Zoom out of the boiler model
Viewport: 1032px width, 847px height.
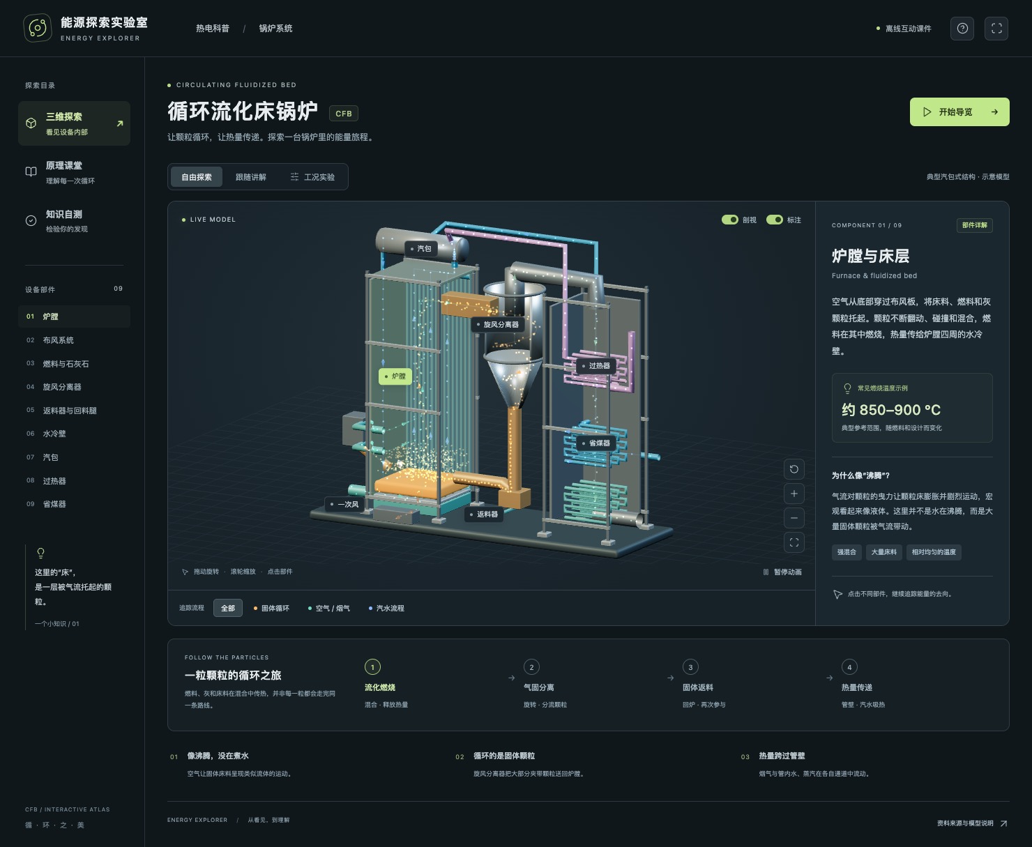pyautogui.click(x=794, y=518)
